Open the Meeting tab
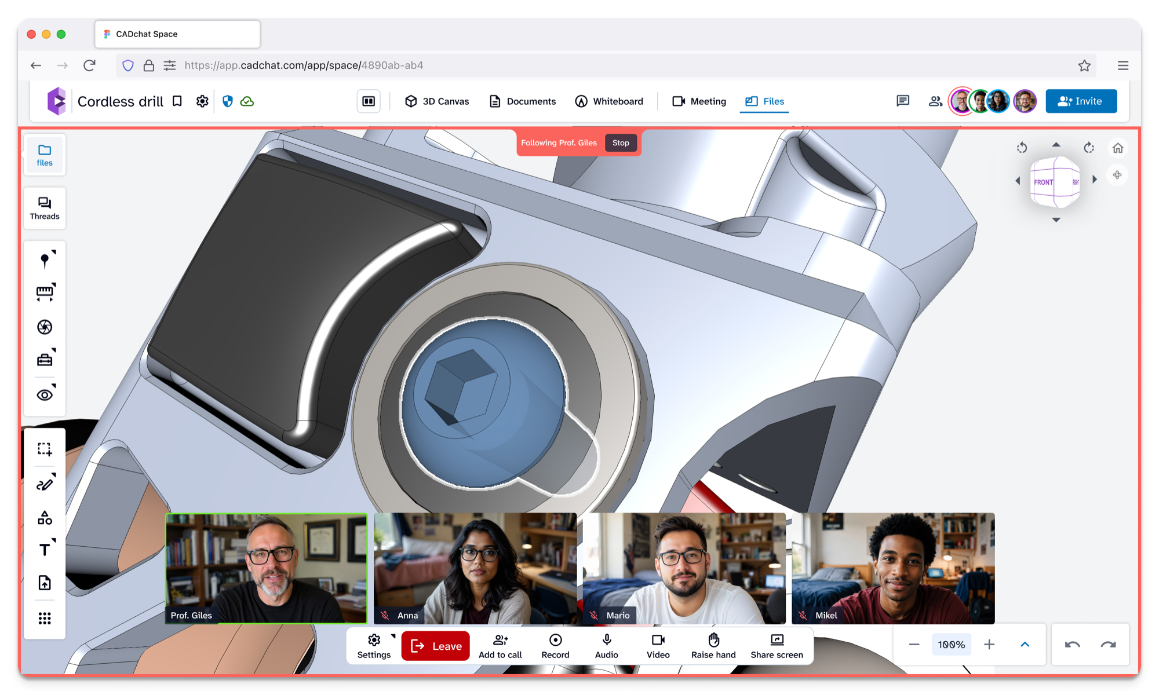 tap(699, 101)
